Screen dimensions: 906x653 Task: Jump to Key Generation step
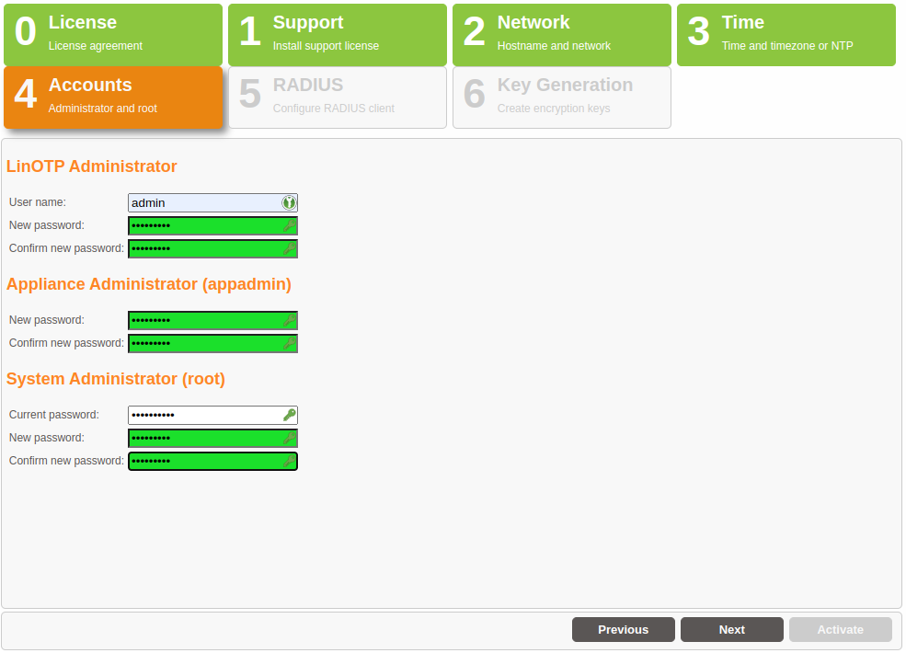click(x=562, y=97)
